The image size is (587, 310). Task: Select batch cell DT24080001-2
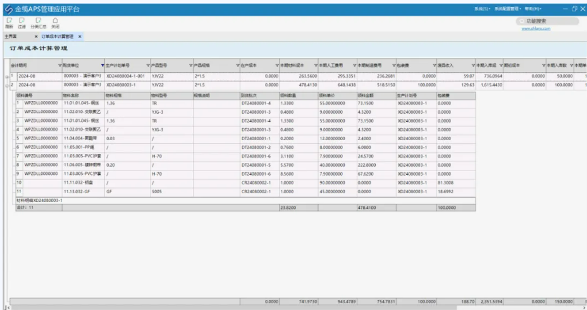259,148
